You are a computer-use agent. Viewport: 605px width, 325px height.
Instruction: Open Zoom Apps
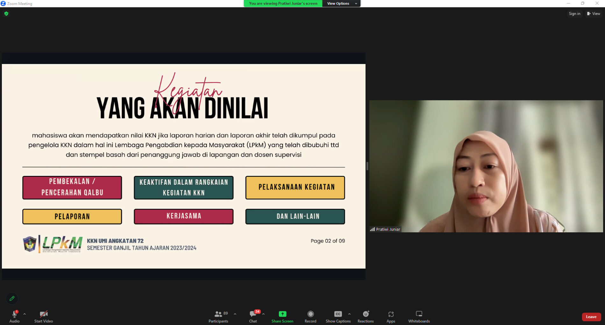point(391,315)
